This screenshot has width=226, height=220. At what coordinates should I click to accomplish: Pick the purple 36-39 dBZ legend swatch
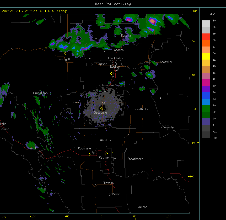click(206, 89)
